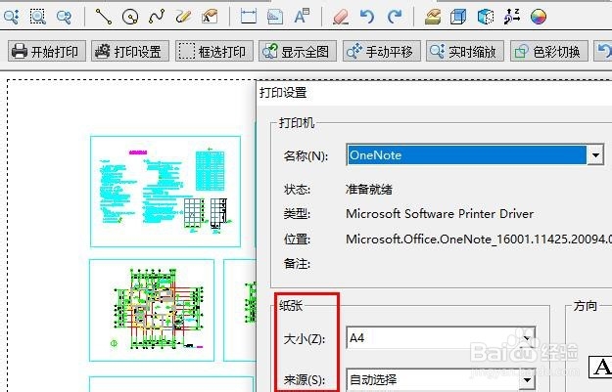The width and height of the screenshot is (612, 392).
Task: Click the text search A icon
Action: (302, 17)
